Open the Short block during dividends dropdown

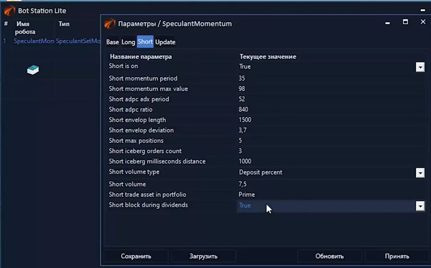[x=420, y=206]
